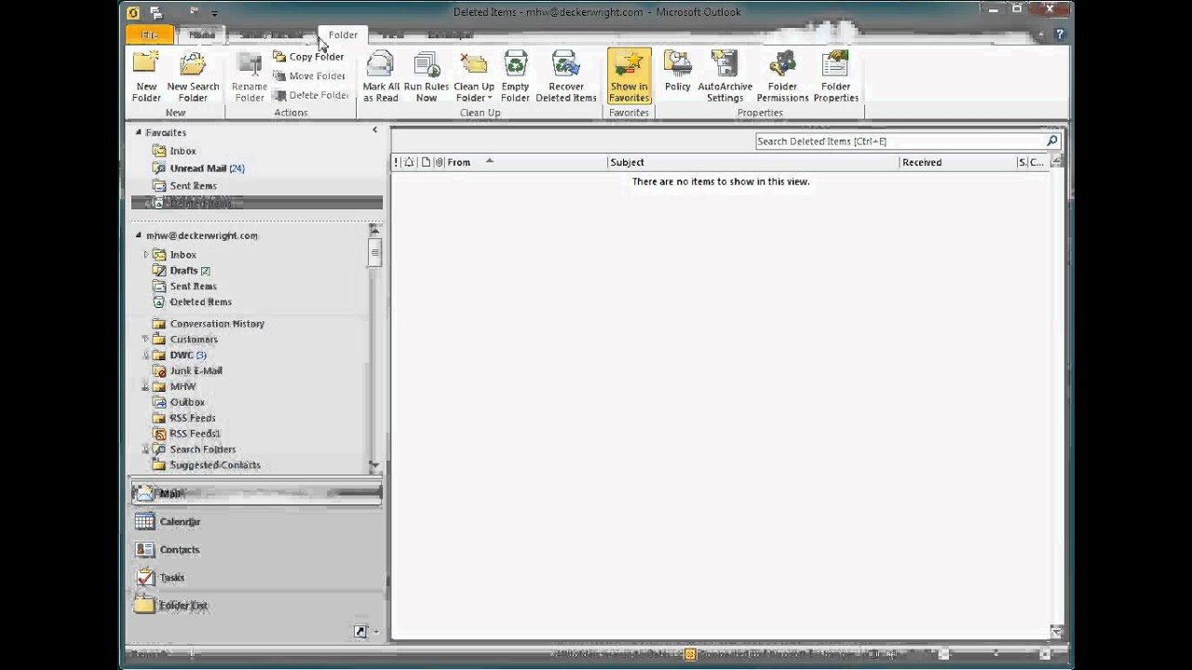Select Sent Items under Favorites

pyautogui.click(x=193, y=186)
